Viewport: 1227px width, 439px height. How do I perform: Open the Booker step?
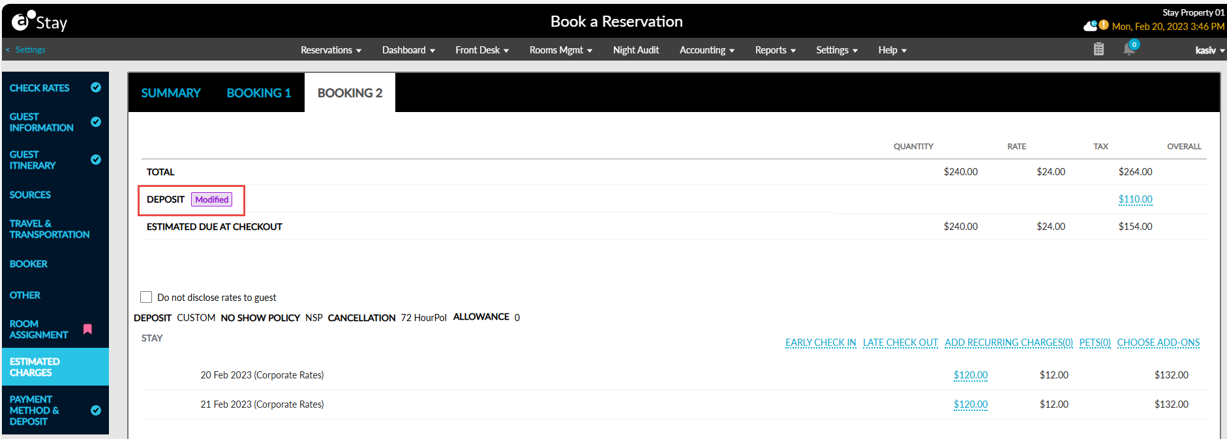[28, 264]
